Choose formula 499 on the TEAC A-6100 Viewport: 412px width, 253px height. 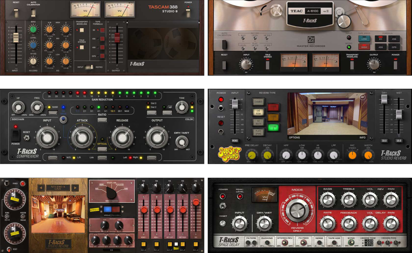tap(381, 47)
